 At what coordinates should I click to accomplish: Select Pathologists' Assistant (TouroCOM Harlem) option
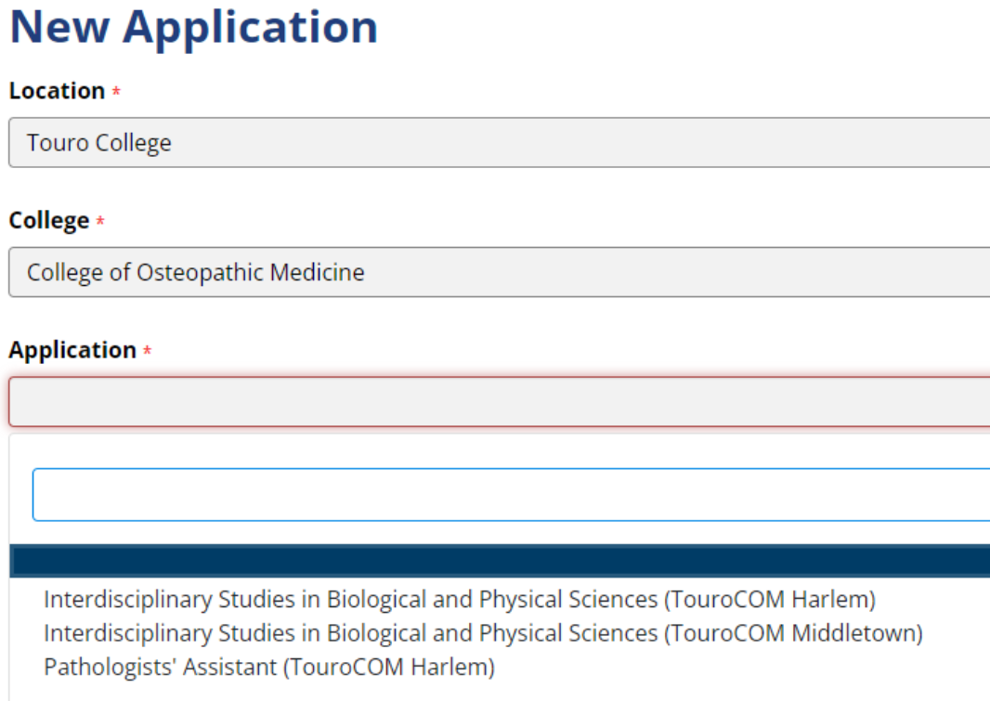tap(269, 667)
